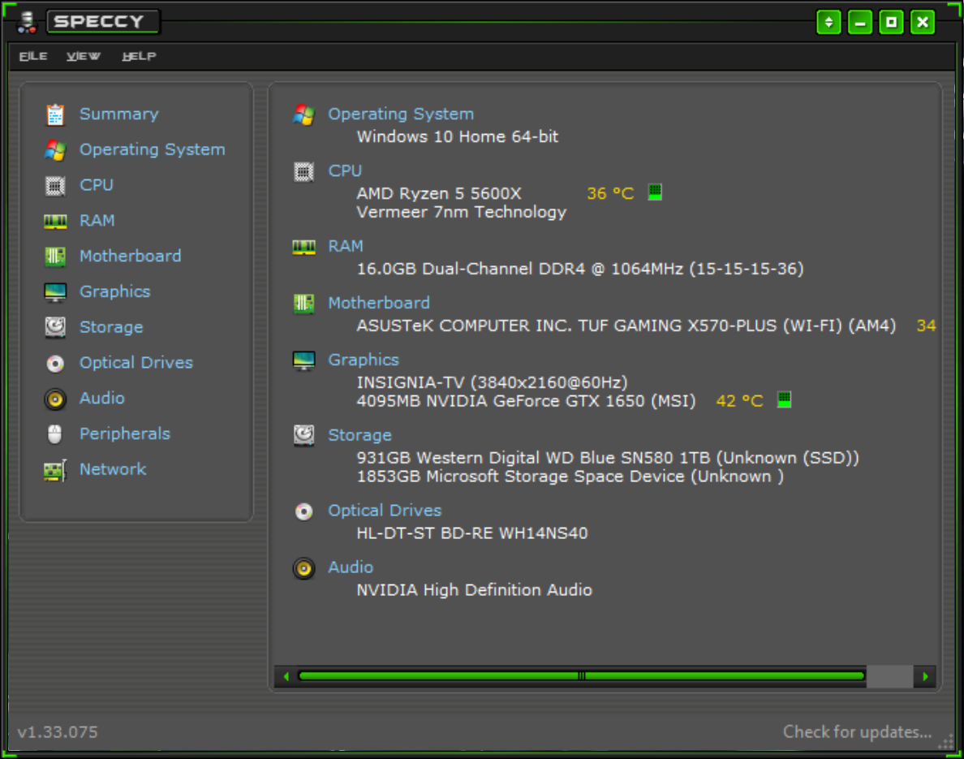Image resolution: width=964 pixels, height=759 pixels.
Task: Click the Graphics monitor icon in main panel
Action: pos(303,360)
